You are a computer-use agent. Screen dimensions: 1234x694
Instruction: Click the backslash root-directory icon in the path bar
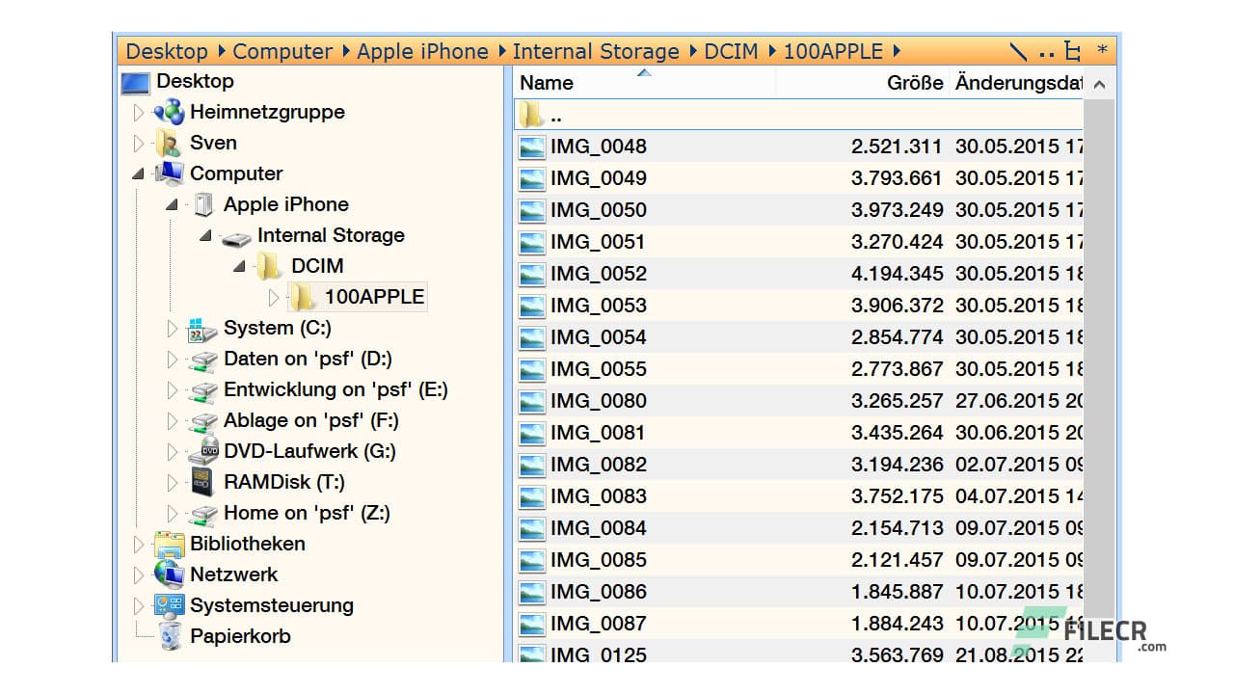pyautogui.click(x=1018, y=51)
